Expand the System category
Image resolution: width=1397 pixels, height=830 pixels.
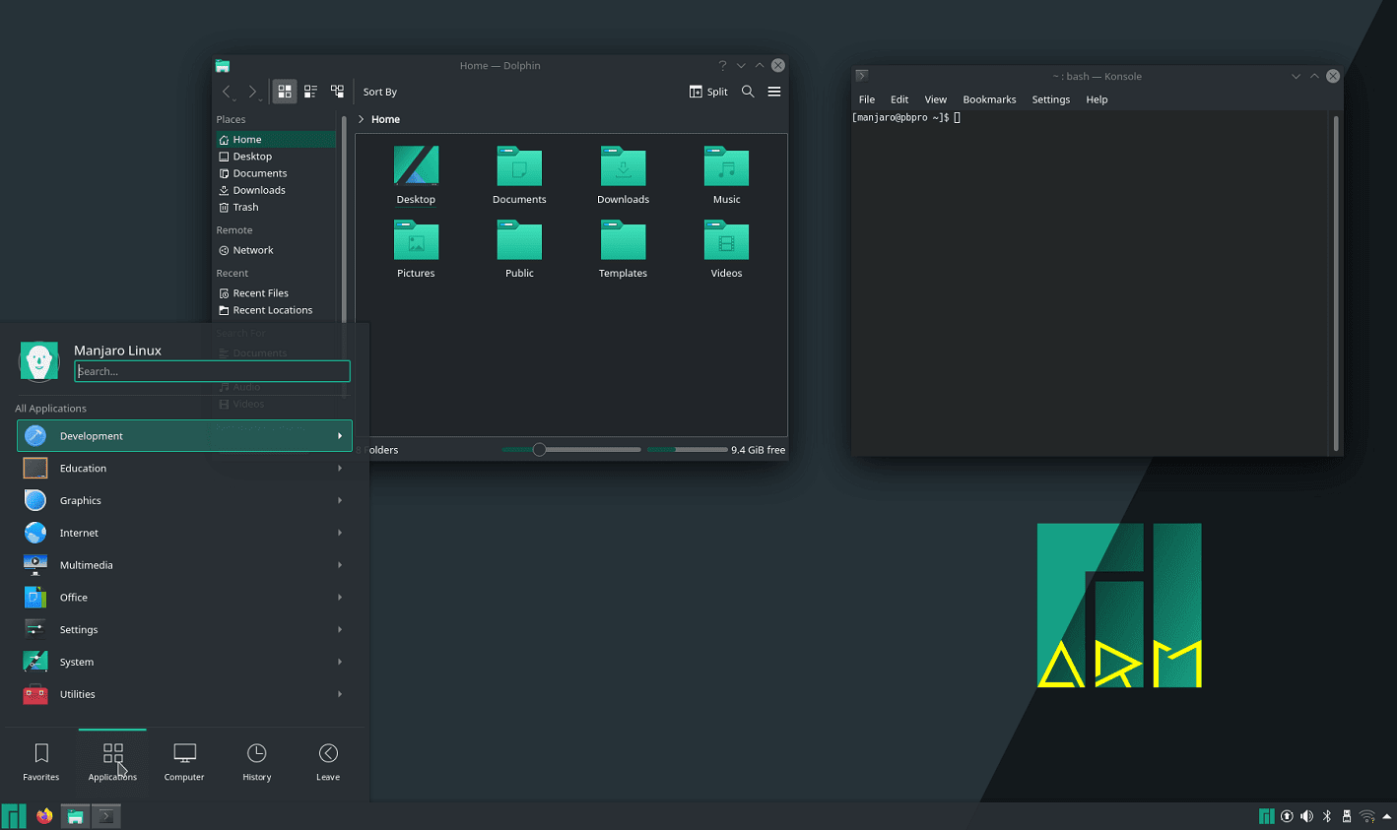click(x=184, y=663)
